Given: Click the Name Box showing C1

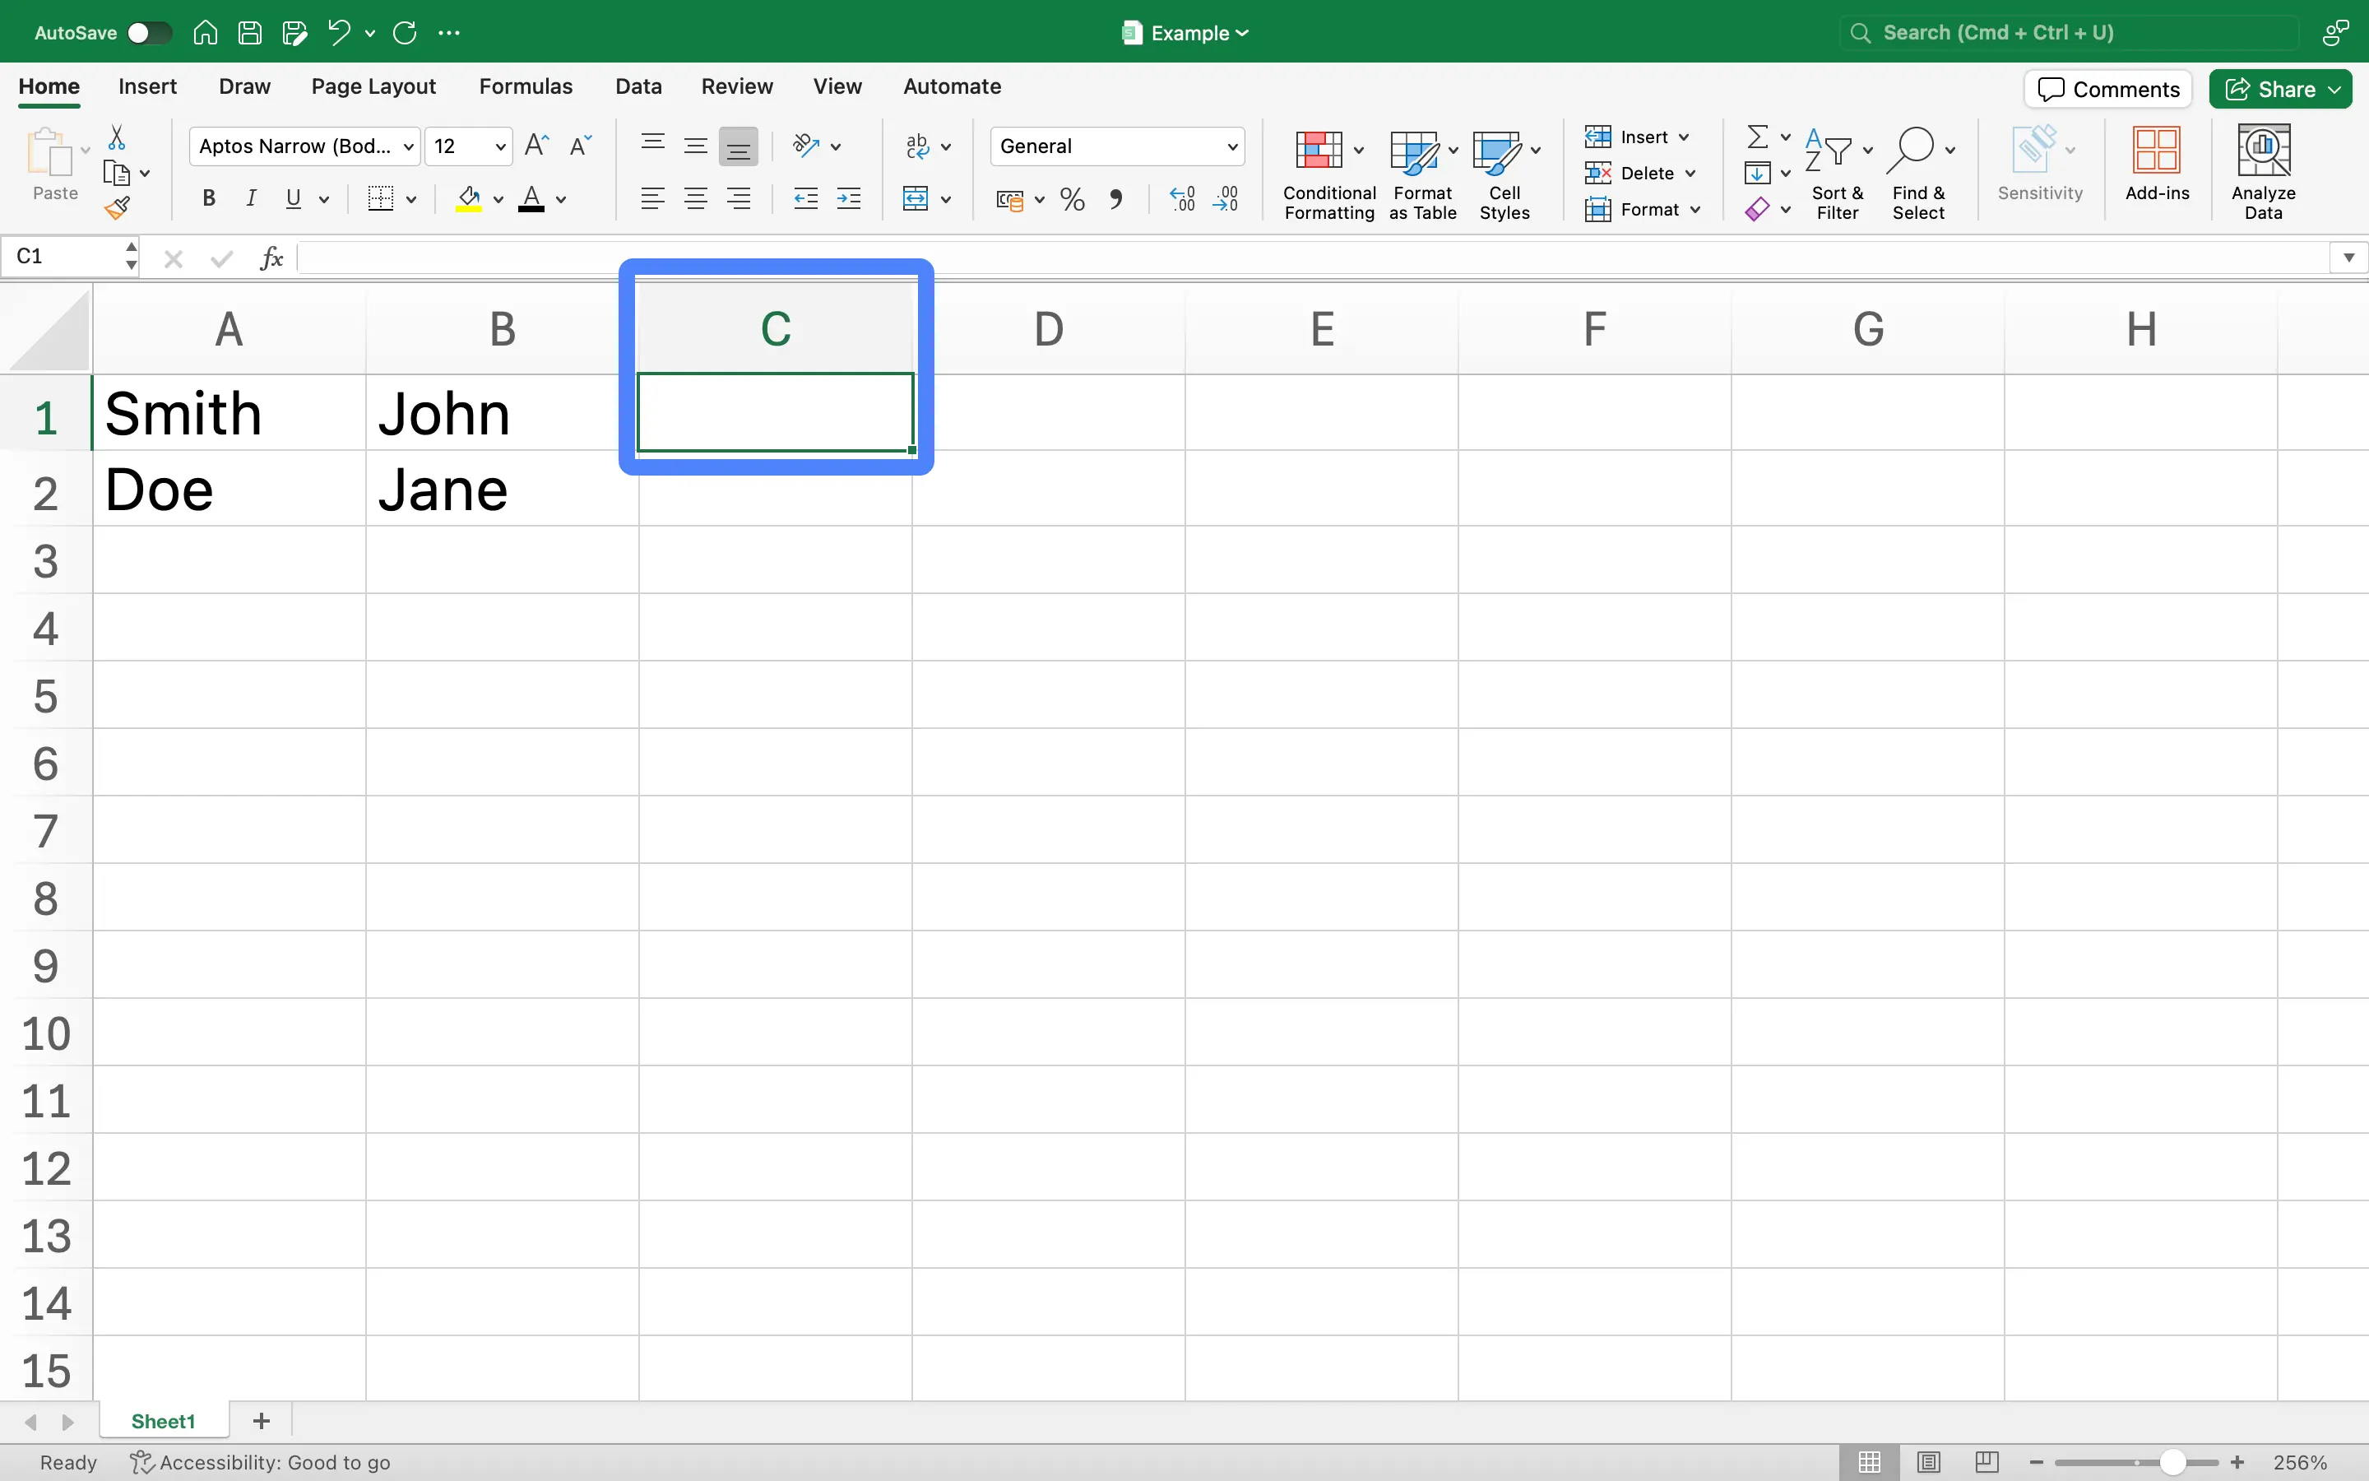Looking at the screenshot, I should pyautogui.click(x=68, y=257).
